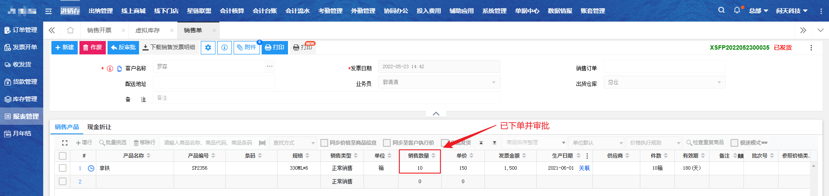Open 系统管理 menu
Image resolution: width=829 pixels, height=196 pixels.
click(x=494, y=11)
